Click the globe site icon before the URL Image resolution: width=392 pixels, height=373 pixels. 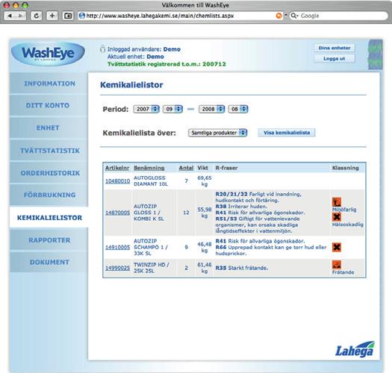[x=81, y=16]
